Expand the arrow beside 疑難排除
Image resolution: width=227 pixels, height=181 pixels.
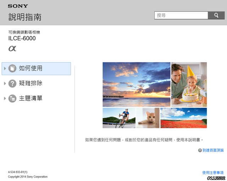pos(5,84)
